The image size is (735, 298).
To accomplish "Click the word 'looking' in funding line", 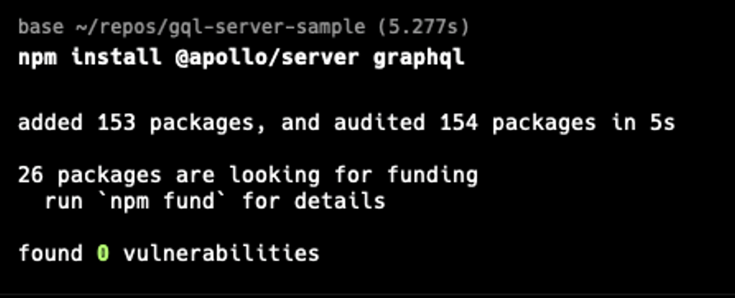I will pyautogui.click(x=274, y=176).
